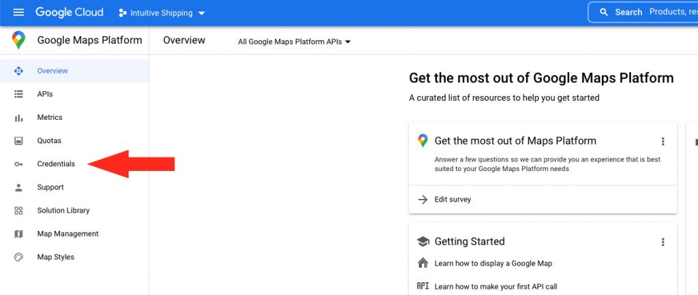This screenshot has height=295, width=698.
Task: Open Map Styles
Action: pos(74,257)
